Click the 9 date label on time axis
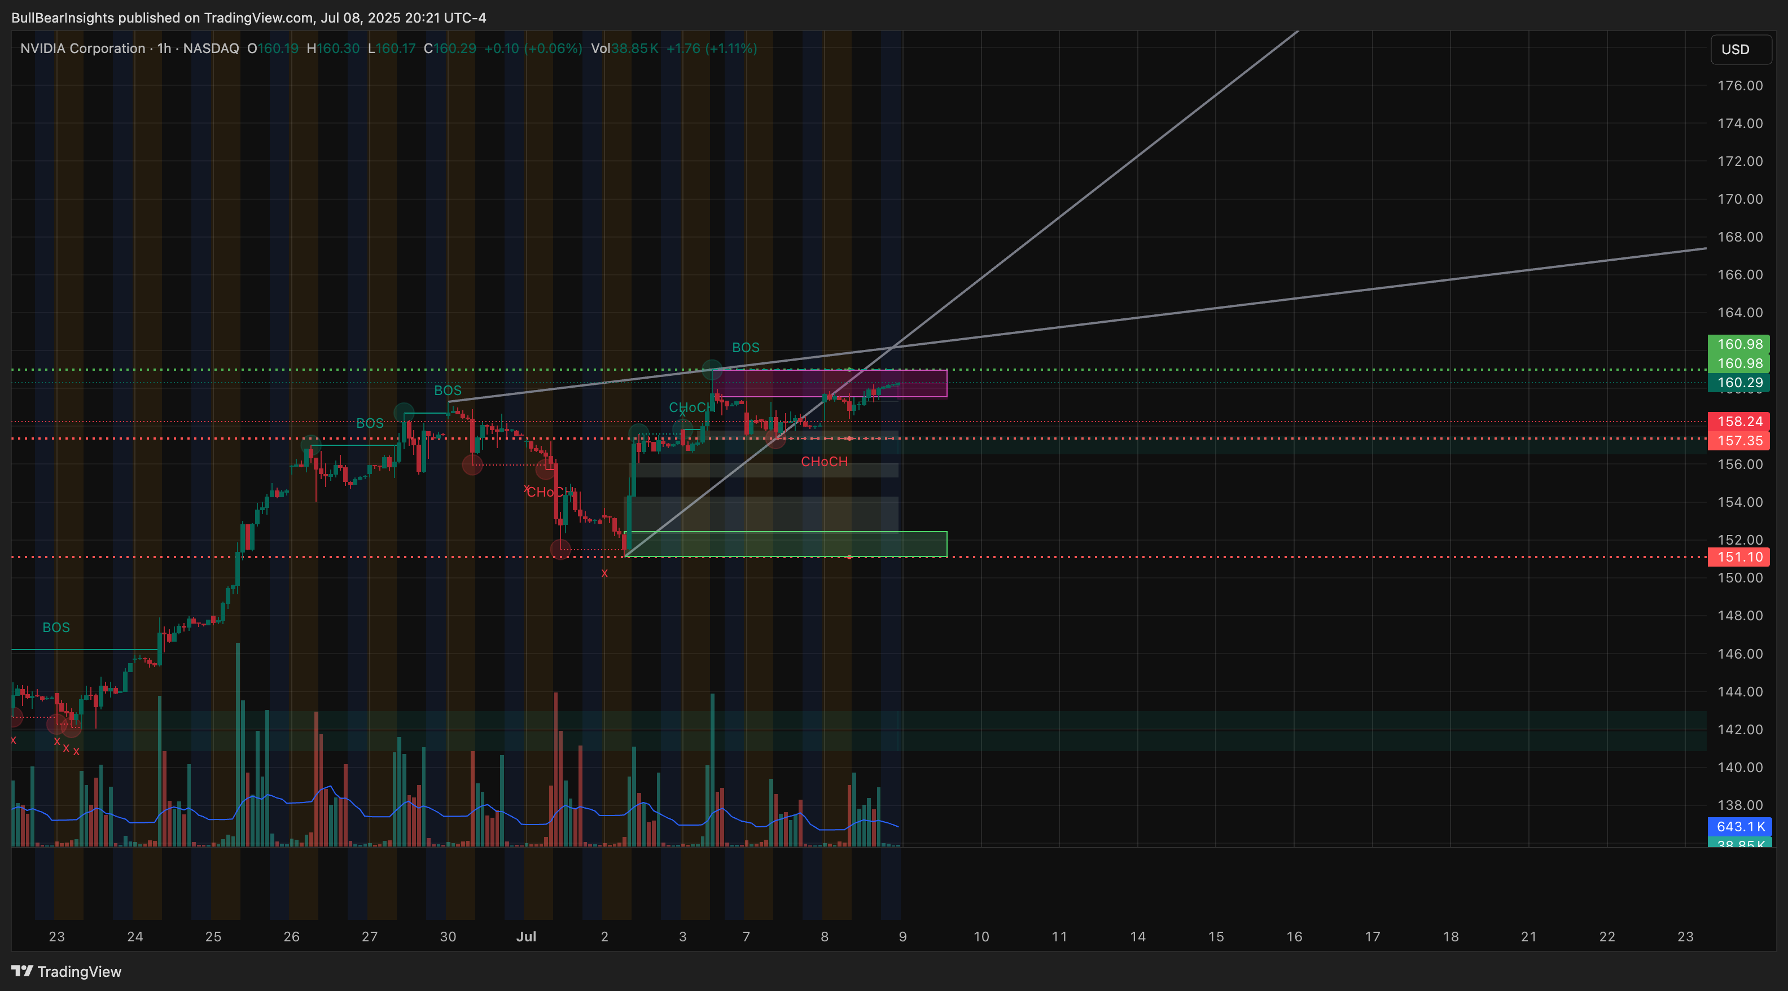This screenshot has height=991, width=1788. click(902, 936)
